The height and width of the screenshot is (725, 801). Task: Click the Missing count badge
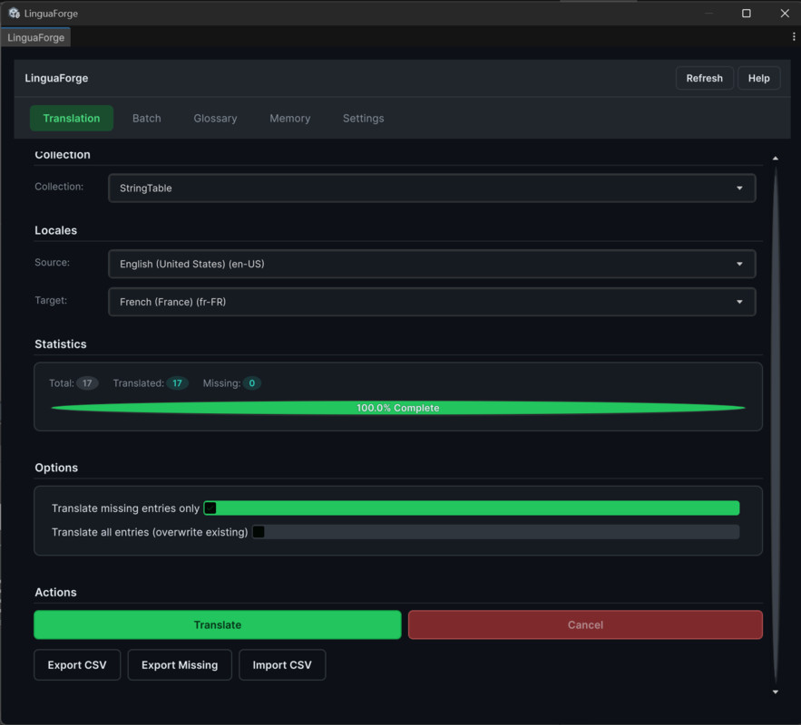[253, 382]
